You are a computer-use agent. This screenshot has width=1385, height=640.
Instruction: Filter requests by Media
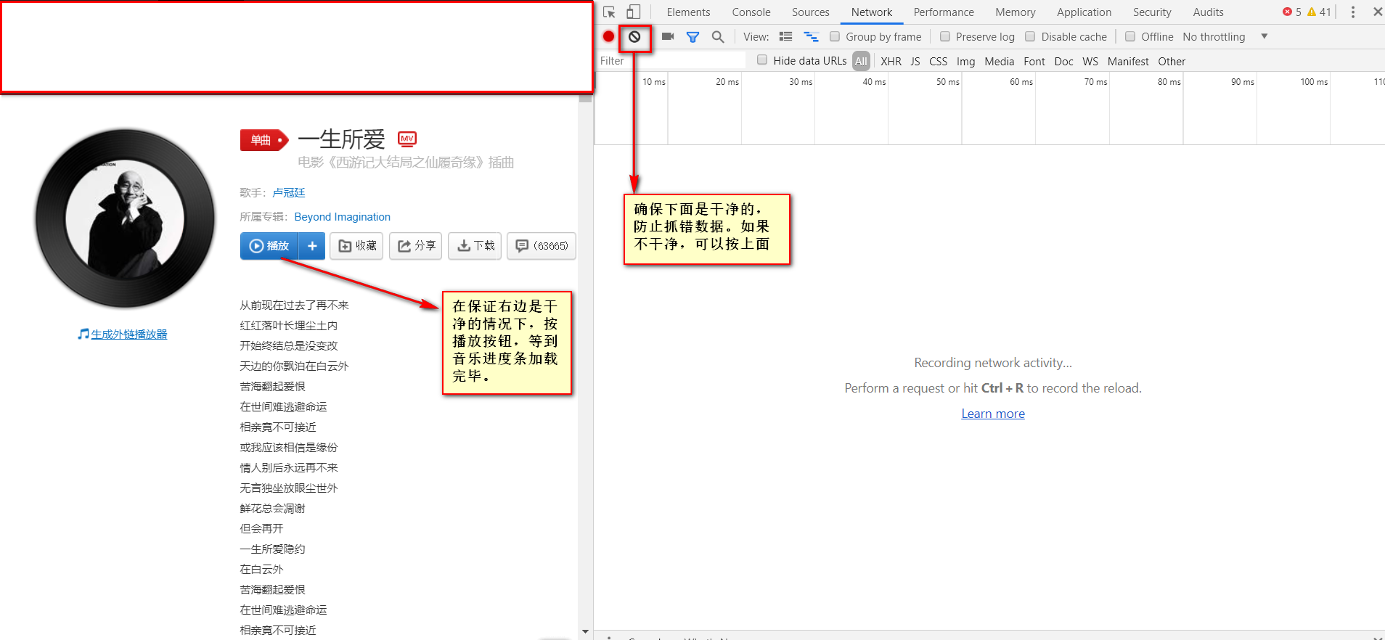tap(999, 62)
